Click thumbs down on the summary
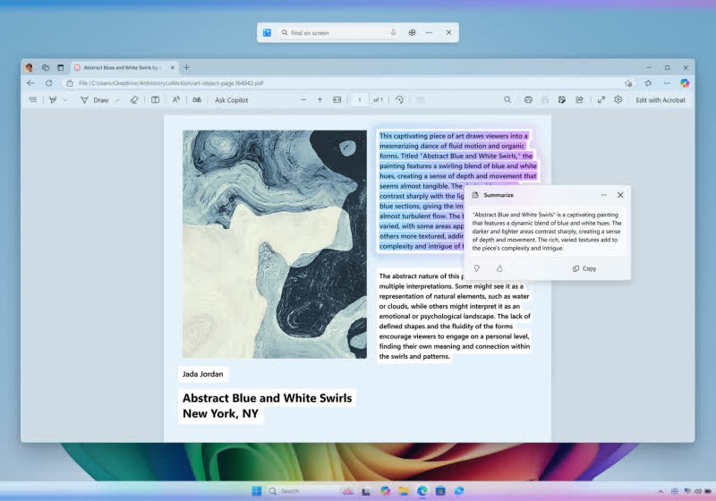Screen dimensions: 716x501 [477, 268]
